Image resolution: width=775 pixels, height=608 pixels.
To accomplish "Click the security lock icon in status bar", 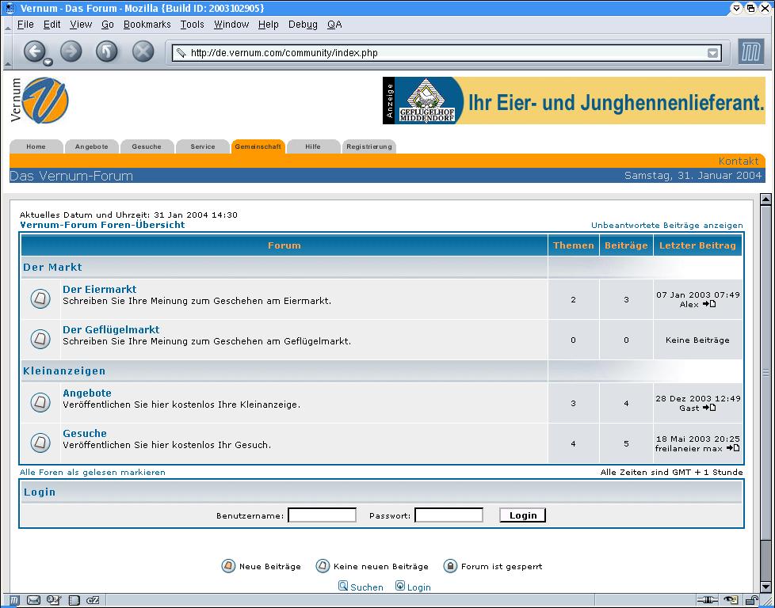I will tap(751, 600).
